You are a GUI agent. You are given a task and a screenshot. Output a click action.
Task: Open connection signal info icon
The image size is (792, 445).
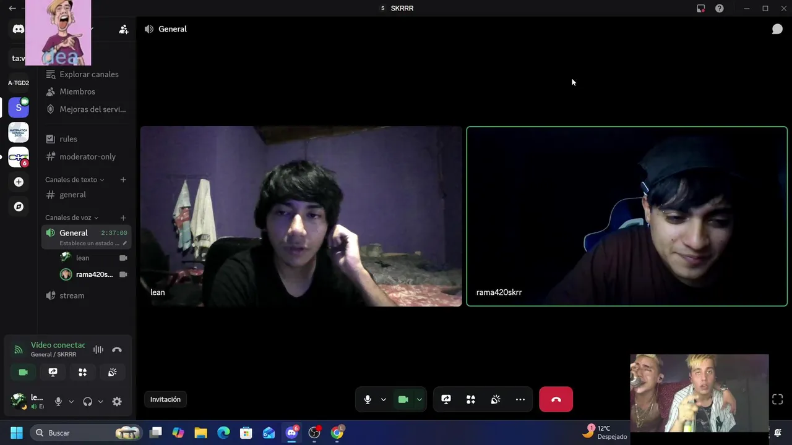(19, 350)
